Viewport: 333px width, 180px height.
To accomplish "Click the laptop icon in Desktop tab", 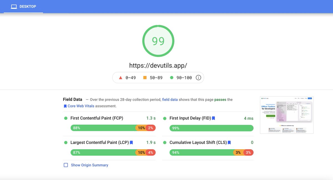I will tap(14, 6).
